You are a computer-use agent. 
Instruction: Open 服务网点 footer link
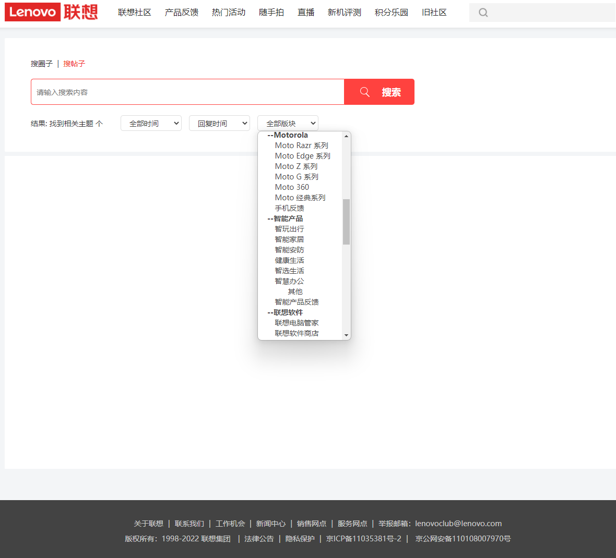pos(352,524)
